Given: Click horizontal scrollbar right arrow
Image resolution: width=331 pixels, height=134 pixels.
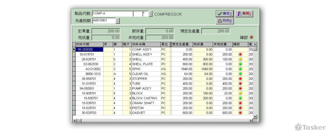Looking at the screenshot, I should pos(251,120).
